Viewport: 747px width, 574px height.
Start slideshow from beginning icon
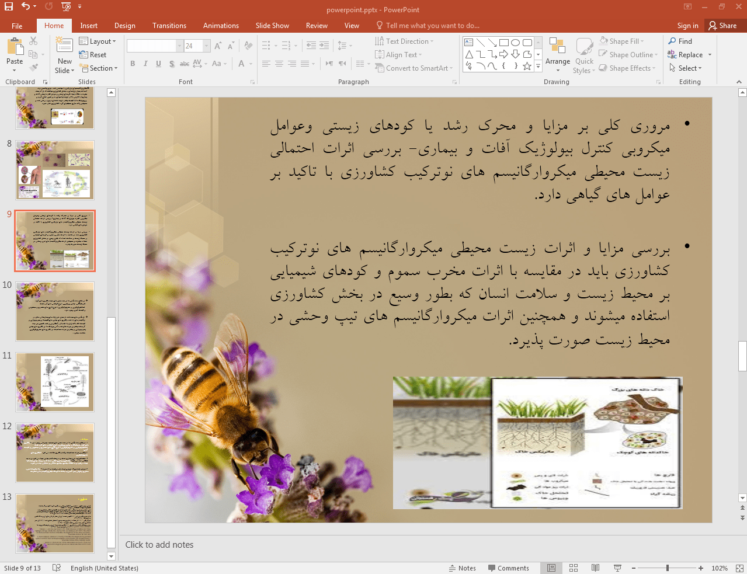pos(66,6)
